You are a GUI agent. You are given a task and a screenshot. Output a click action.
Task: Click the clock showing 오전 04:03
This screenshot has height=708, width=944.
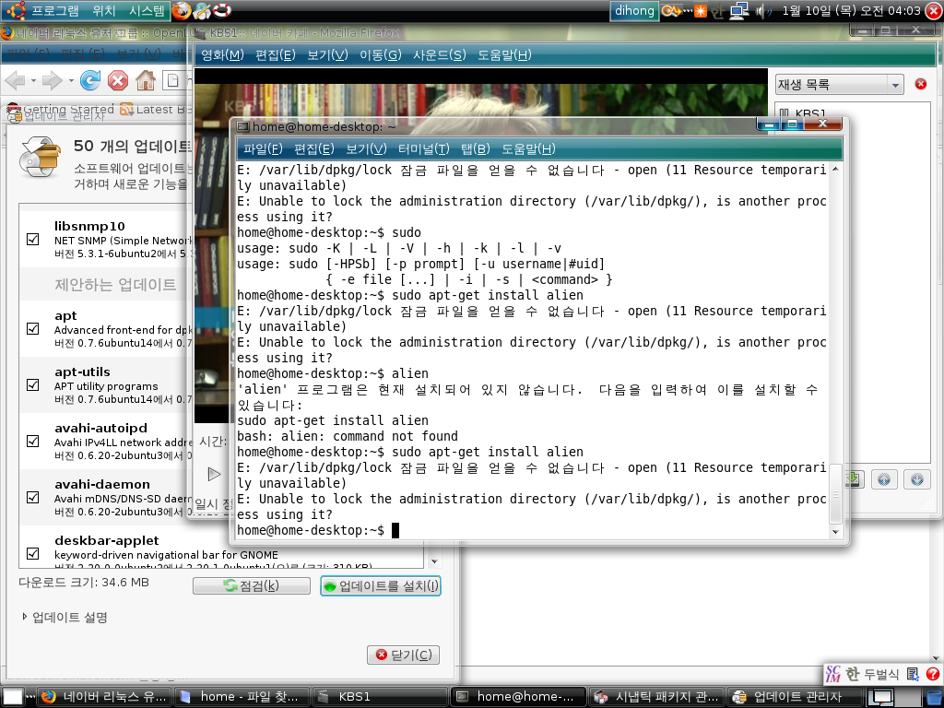click(851, 11)
